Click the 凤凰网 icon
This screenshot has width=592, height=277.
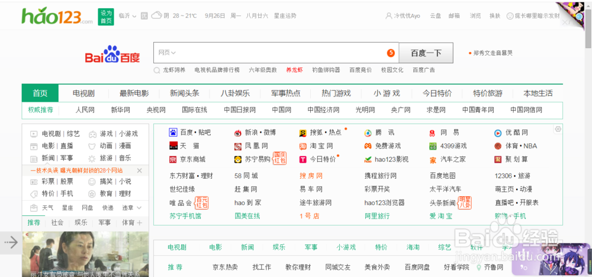[238, 146]
